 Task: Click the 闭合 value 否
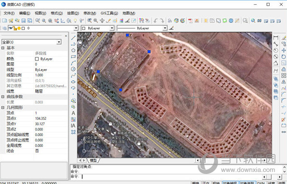pos(37,151)
